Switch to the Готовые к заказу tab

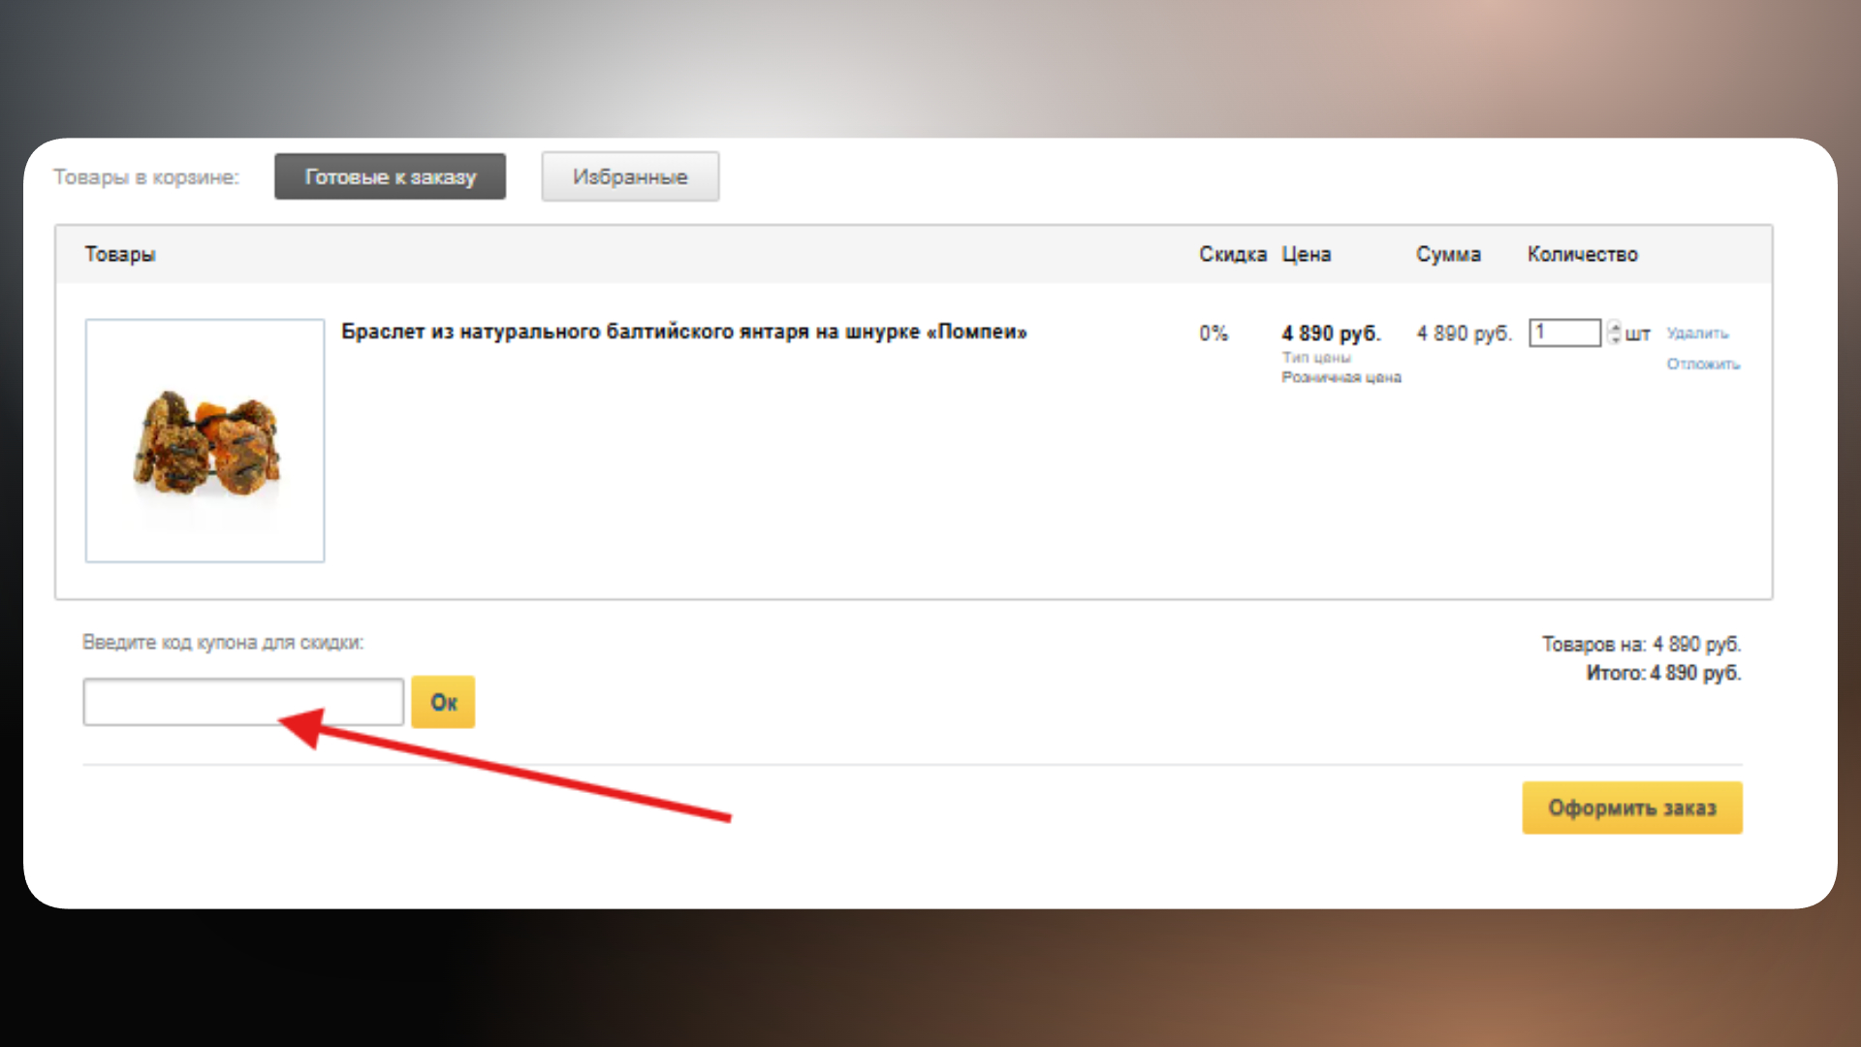pyautogui.click(x=390, y=176)
